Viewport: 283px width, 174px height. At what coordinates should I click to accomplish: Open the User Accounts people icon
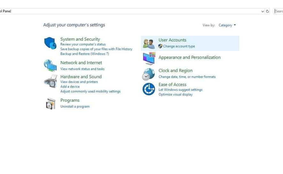[149, 44]
